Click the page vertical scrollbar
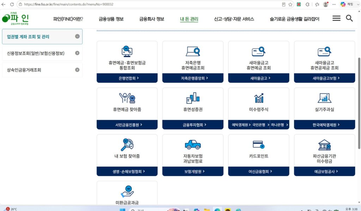 coord(359,103)
